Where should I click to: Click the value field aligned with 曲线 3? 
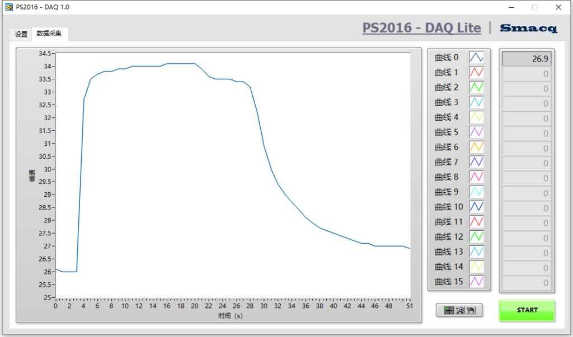click(x=527, y=103)
